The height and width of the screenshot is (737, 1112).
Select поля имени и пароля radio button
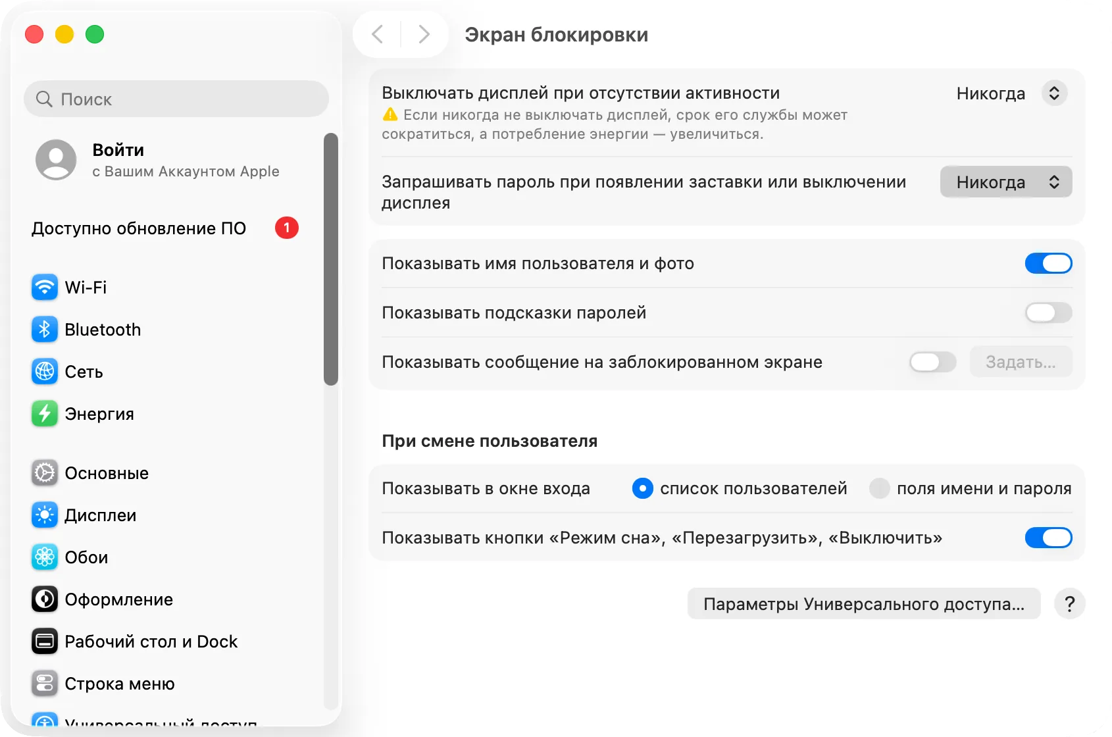(879, 488)
